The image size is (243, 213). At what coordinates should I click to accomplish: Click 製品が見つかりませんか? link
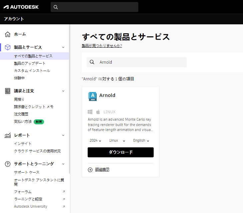102,46
